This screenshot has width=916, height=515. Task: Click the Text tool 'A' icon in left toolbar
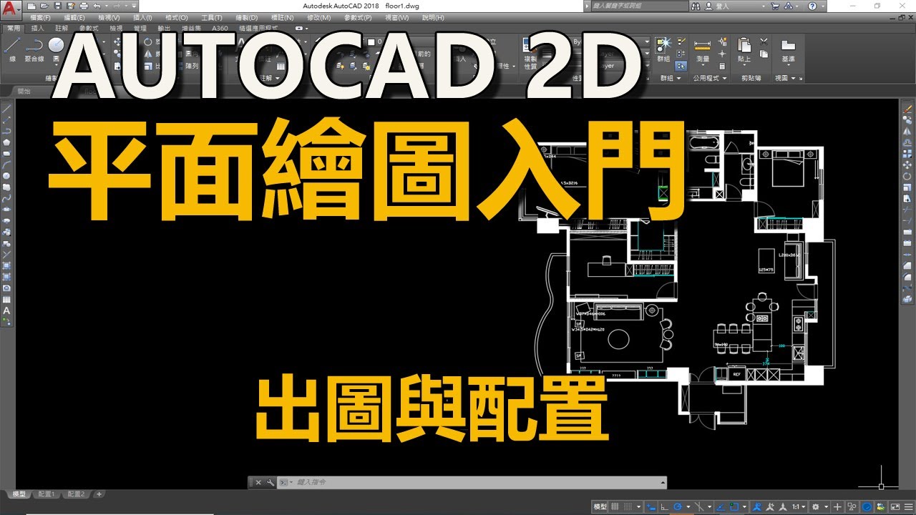click(x=6, y=312)
